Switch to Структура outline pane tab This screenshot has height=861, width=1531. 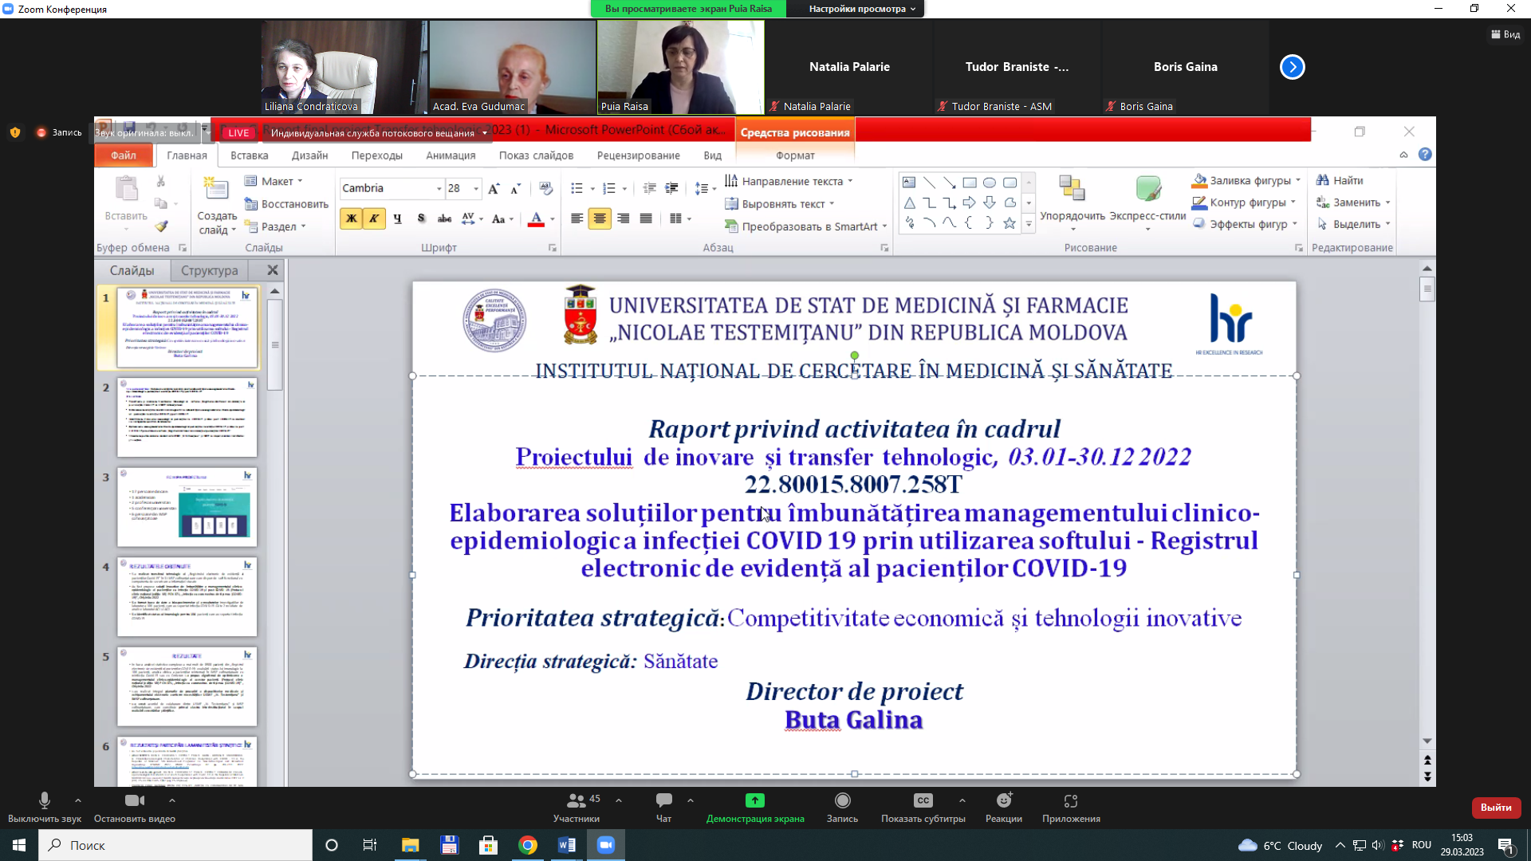[x=210, y=271]
